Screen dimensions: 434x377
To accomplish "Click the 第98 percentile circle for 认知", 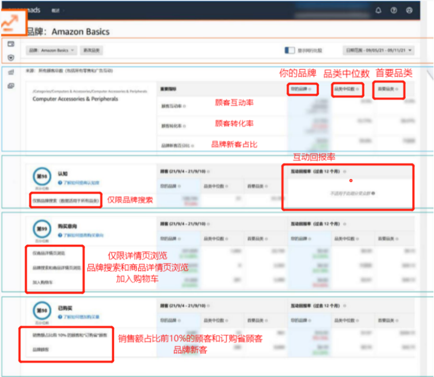I will (42, 176).
